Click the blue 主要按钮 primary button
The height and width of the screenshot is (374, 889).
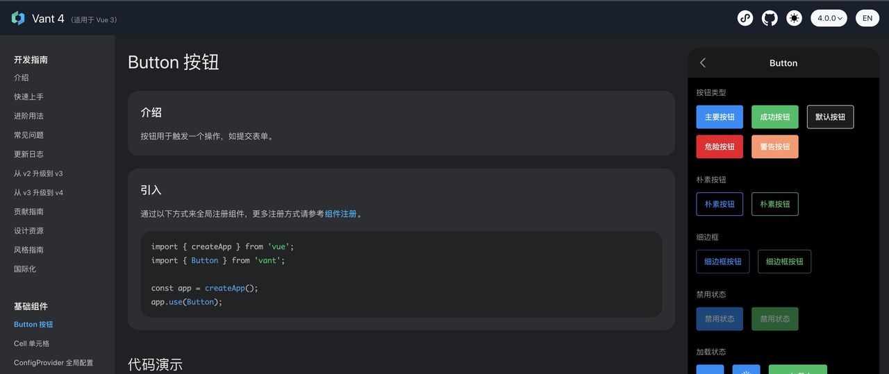click(x=720, y=117)
